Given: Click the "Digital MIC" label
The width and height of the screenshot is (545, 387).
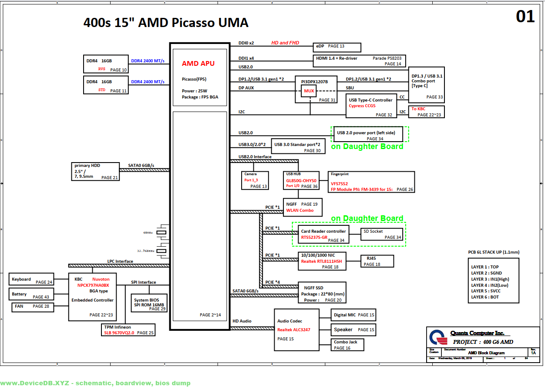Looking at the screenshot, I should [x=344, y=315].
